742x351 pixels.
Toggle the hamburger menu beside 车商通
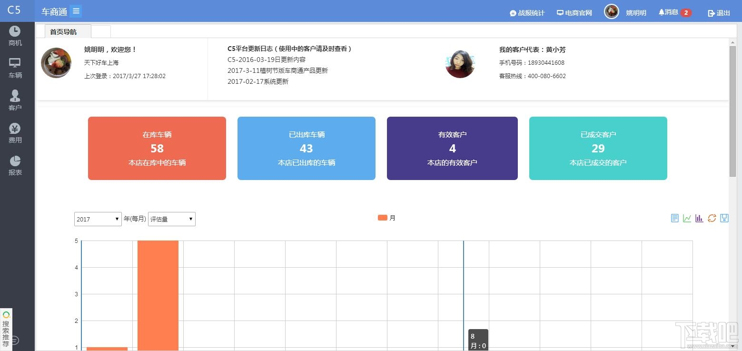pyautogui.click(x=76, y=11)
